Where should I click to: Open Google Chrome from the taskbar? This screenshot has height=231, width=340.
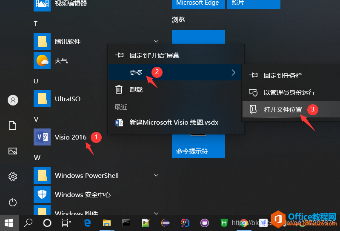[243, 223]
